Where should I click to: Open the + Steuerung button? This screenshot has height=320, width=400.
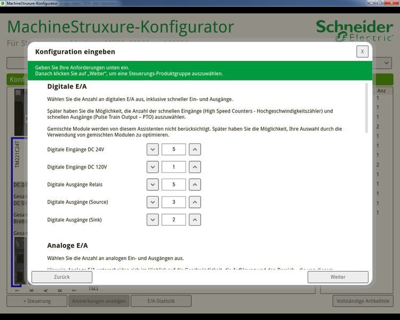(37, 301)
